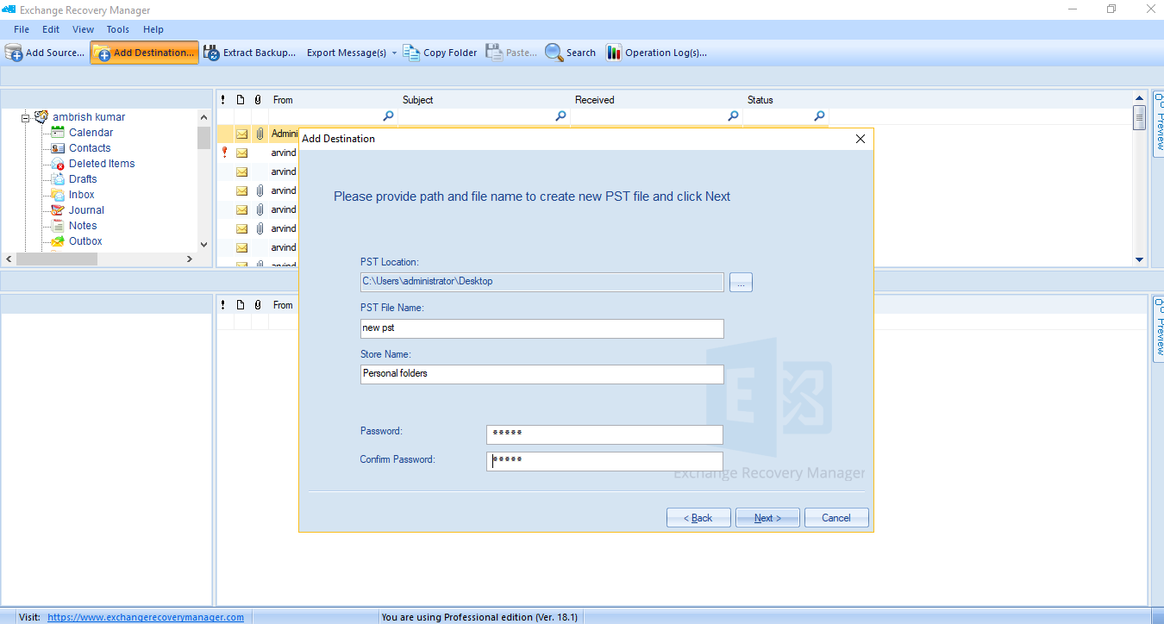Image resolution: width=1164 pixels, height=624 pixels.
Task: Click the Journal folder icon
Action: pos(58,210)
